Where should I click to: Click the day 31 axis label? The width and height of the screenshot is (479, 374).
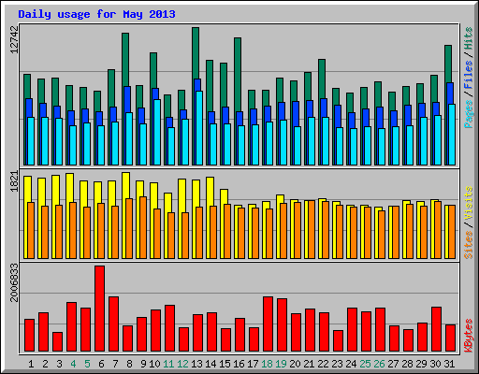pyautogui.click(x=449, y=364)
